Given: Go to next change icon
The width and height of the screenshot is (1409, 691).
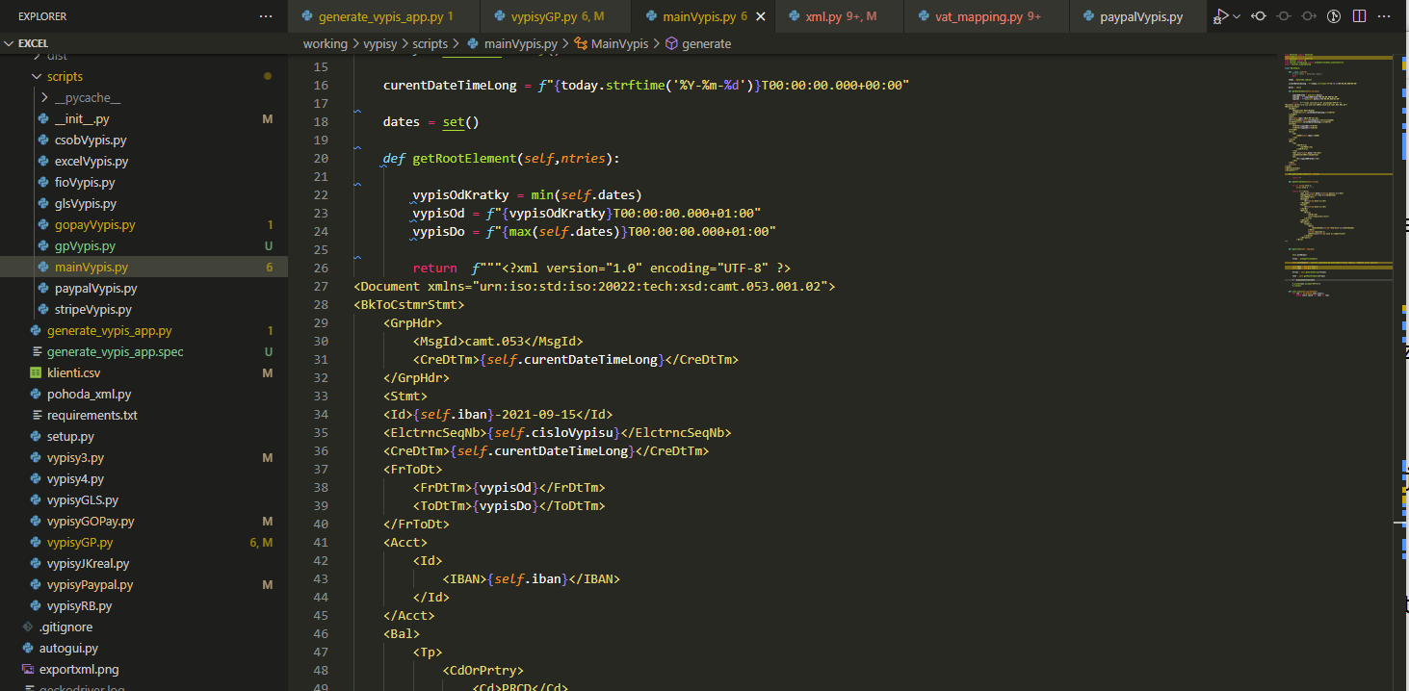Looking at the screenshot, I should 1309,16.
